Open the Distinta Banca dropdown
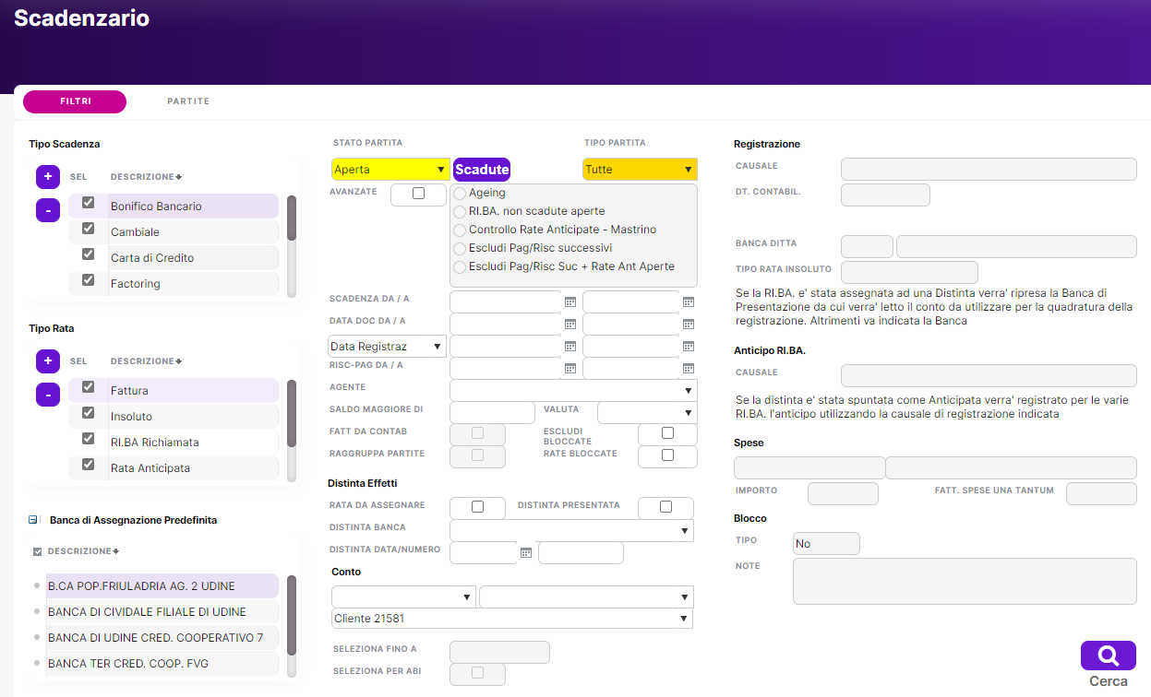 [x=571, y=531]
